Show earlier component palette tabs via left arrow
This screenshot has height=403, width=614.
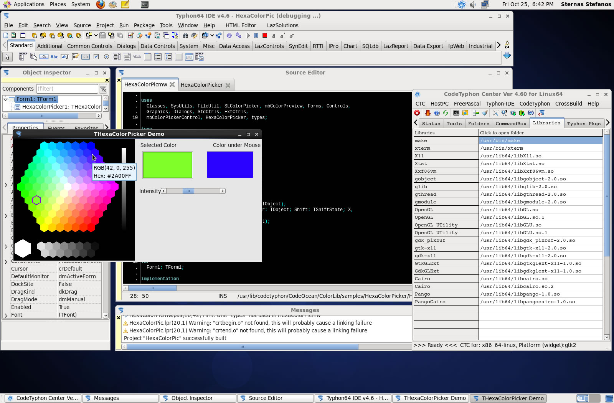tap(4, 45)
